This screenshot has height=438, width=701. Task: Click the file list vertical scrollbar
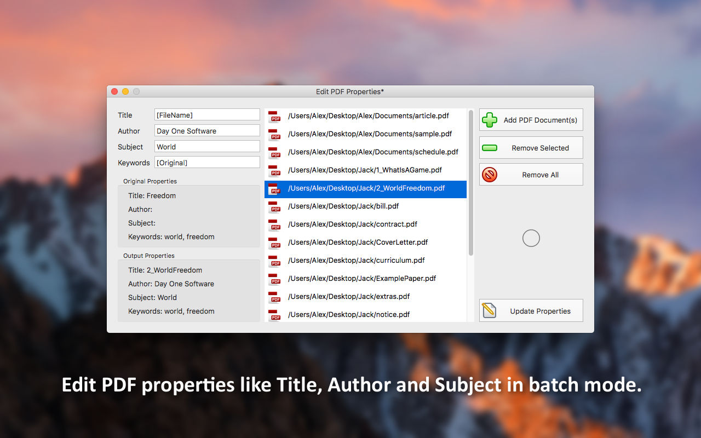click(471, 182)
